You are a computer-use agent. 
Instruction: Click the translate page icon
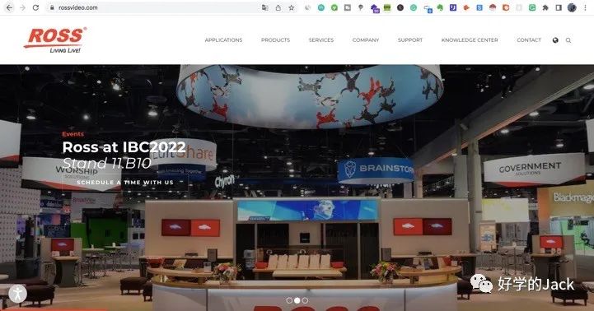(264, 7)
